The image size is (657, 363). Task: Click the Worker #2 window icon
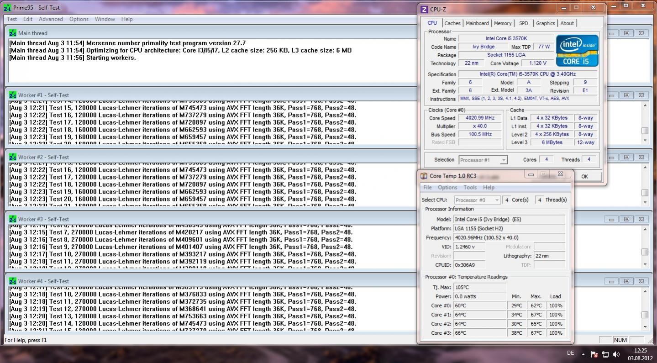(x=13, y=157)
